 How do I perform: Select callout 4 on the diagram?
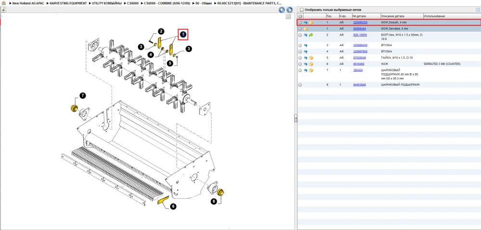click(x=150, y=54)
